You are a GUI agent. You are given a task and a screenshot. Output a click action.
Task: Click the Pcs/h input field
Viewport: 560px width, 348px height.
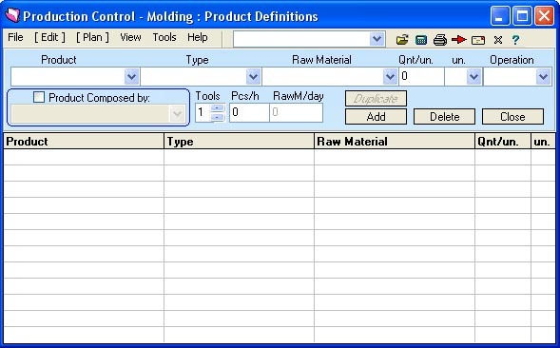point(249,112)
